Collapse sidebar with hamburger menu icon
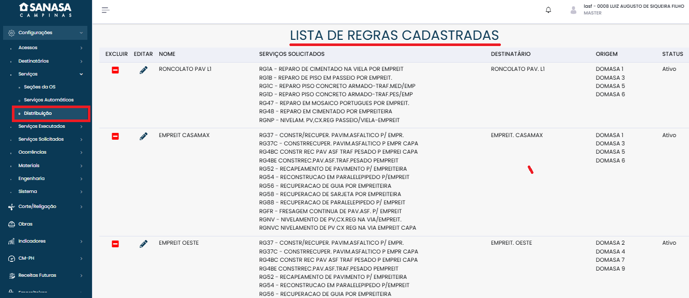The height and width of the screenshot is (298, 689). coord(105,10)
